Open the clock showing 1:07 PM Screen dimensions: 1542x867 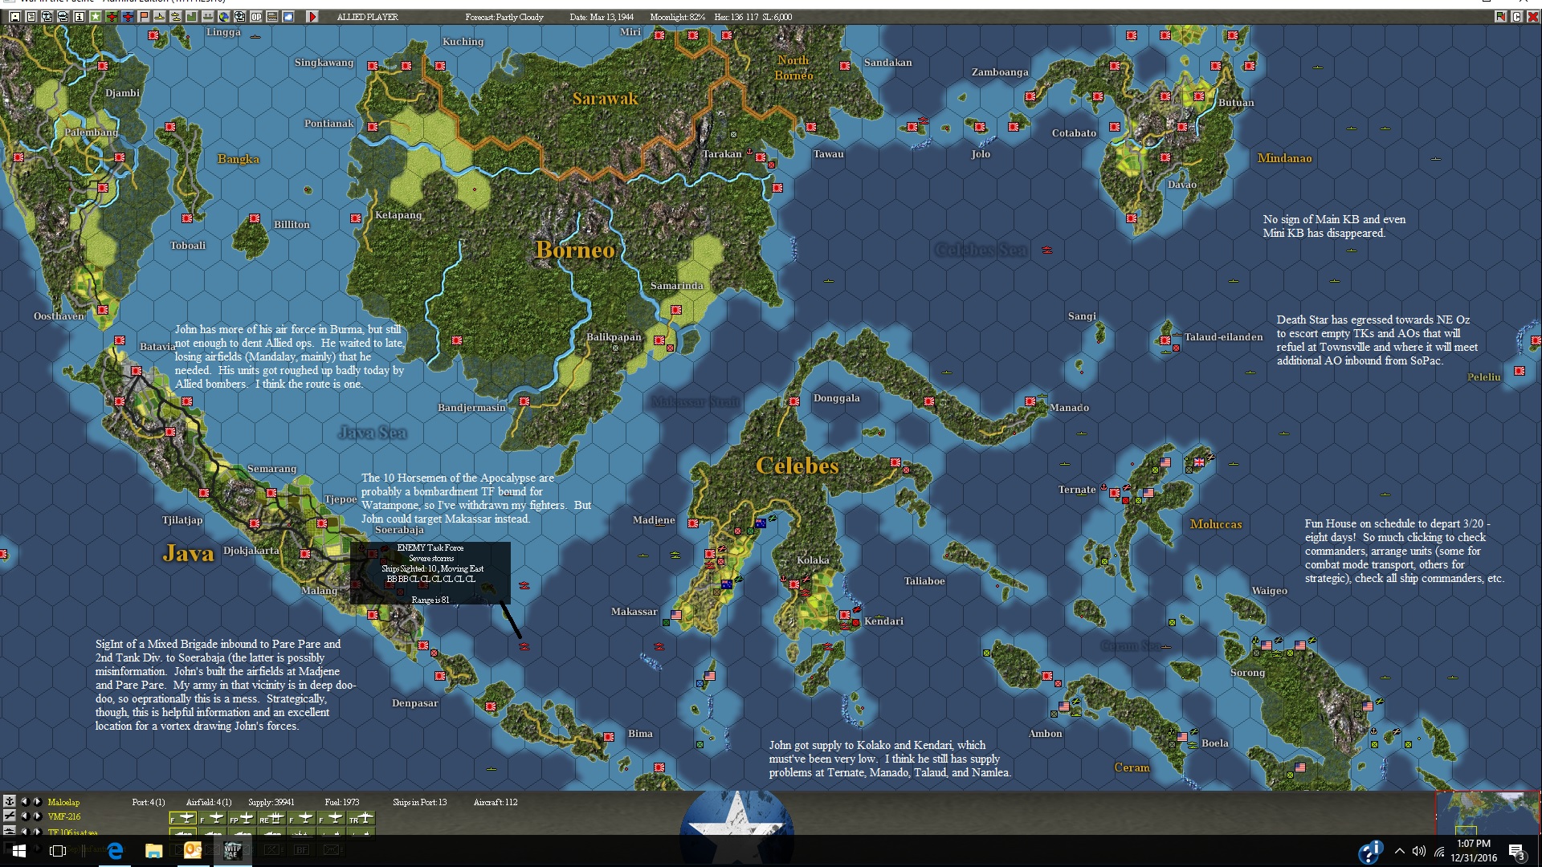click(1474, 850)
